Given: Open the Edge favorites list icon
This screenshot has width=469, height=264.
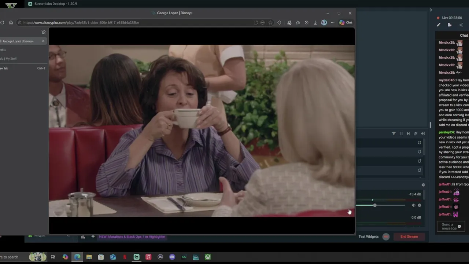Looking at the screenshot, I should click(x=298, y=22).
